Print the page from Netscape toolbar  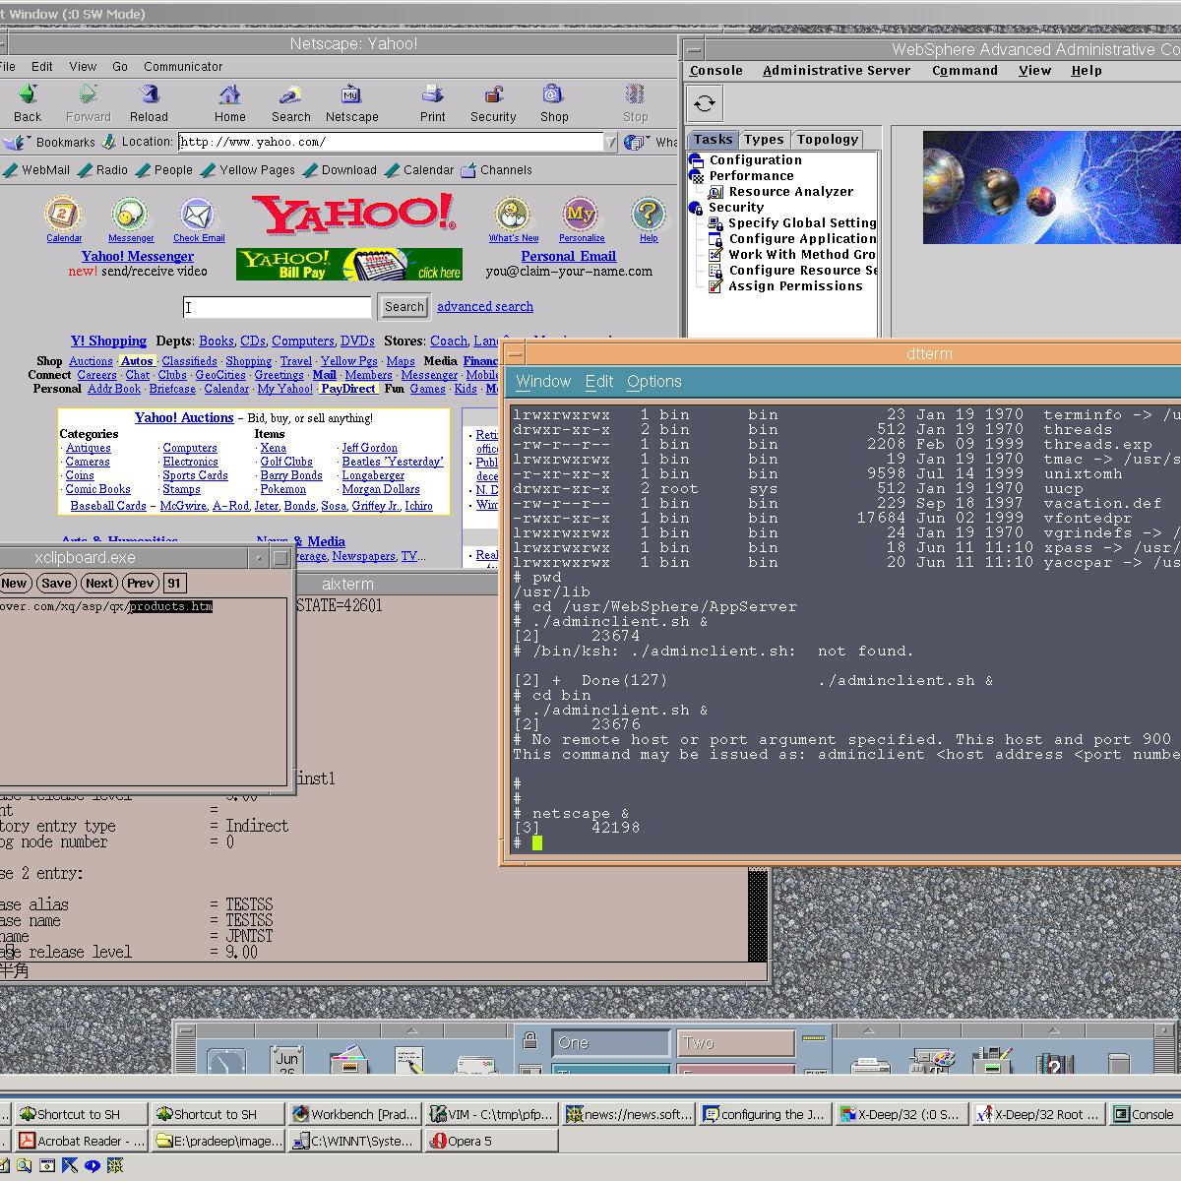click(433, 94)
